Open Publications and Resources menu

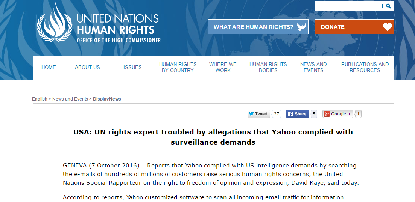[x=365, y=67]
